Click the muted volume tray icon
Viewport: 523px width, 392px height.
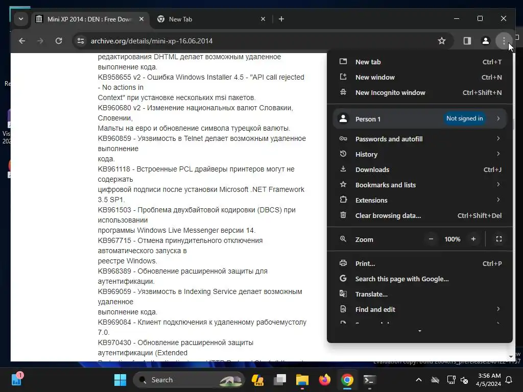point(464,380)
